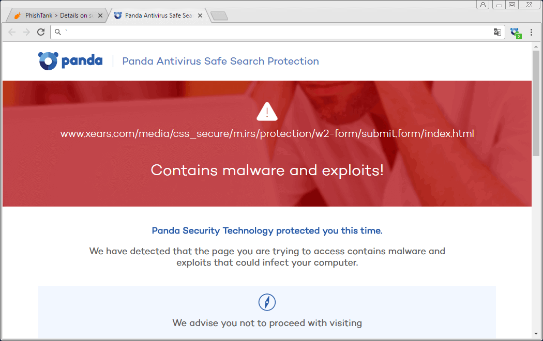Click inside the address bar
The width and height of the screenshot is (543, 341).
[259, 32]
